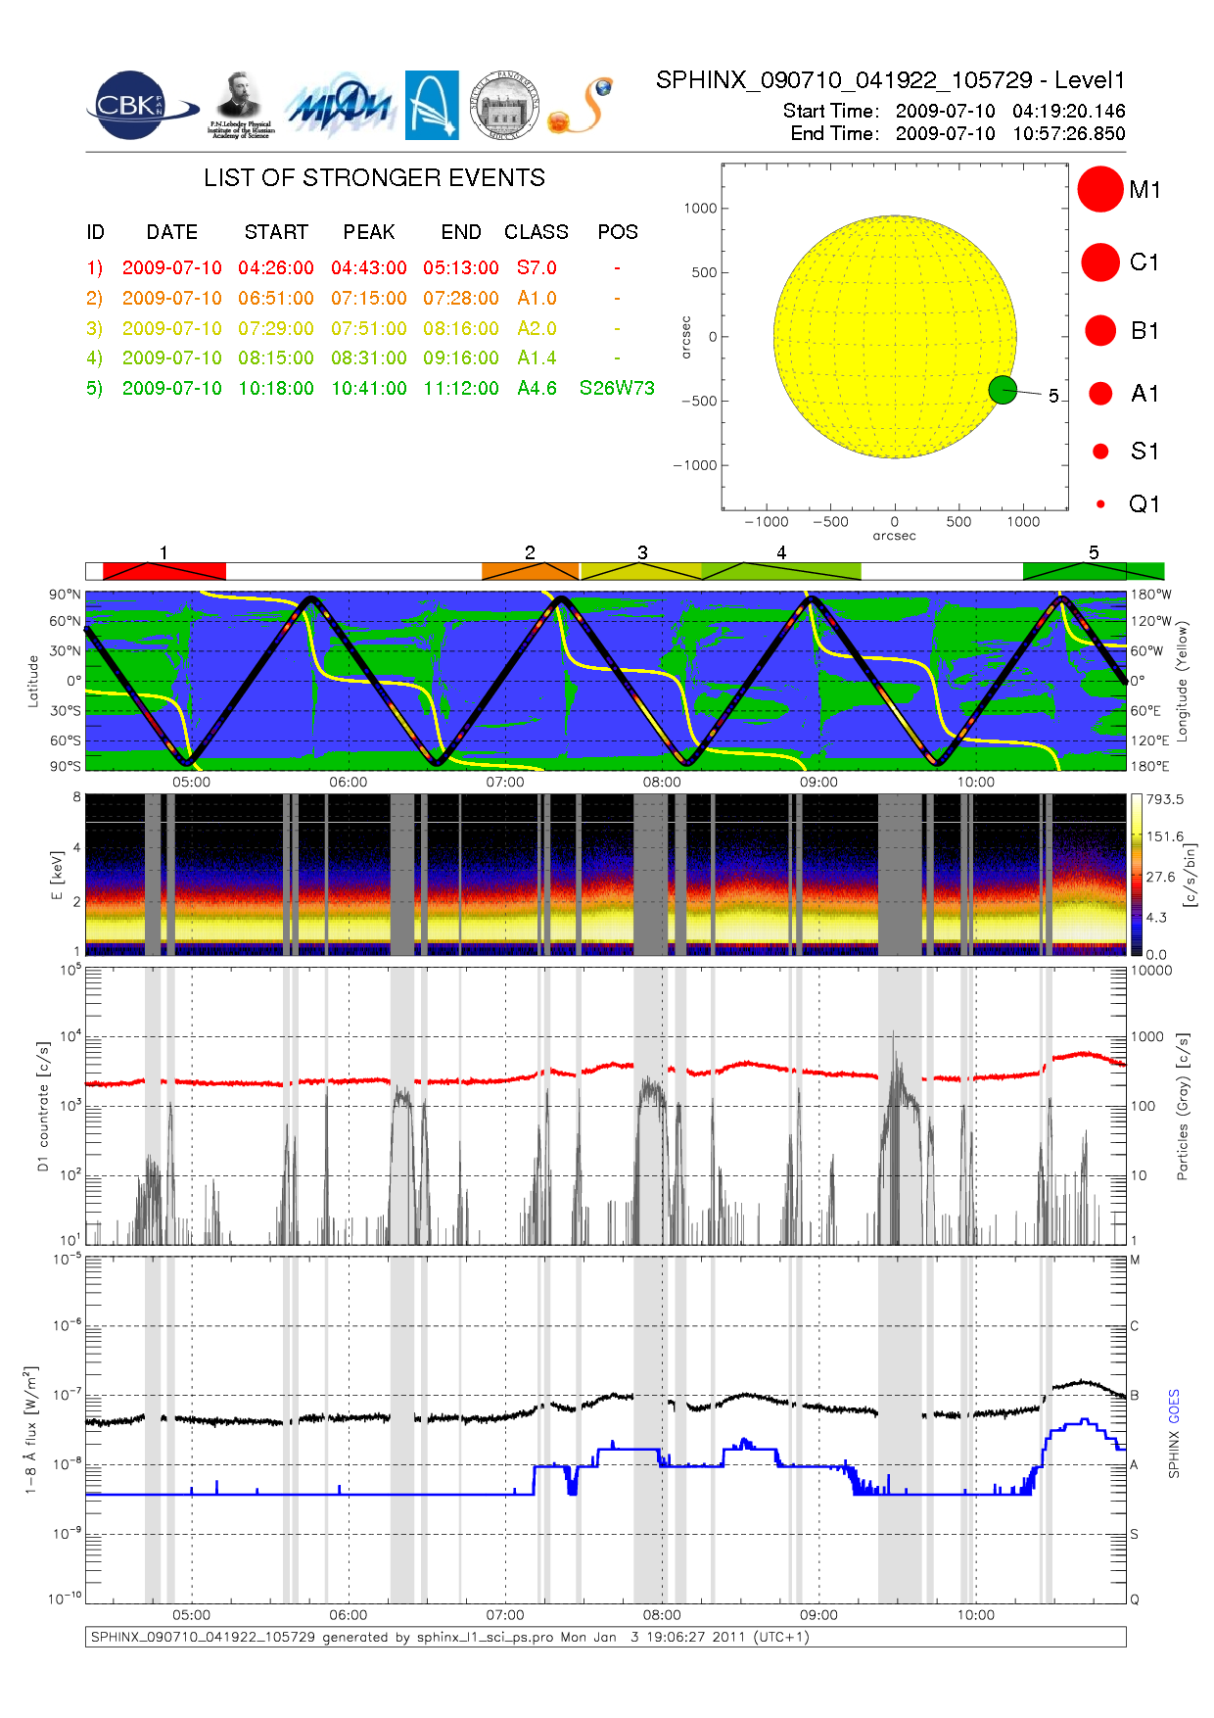Click the blue stylized Cyrillic script logo
The width and height of the screenshot is (1214, 1718).
click(341, 106)
